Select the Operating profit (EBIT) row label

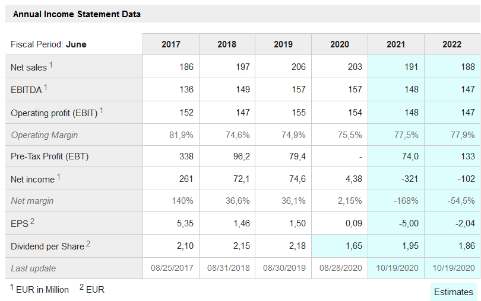[x=54, y=113]
